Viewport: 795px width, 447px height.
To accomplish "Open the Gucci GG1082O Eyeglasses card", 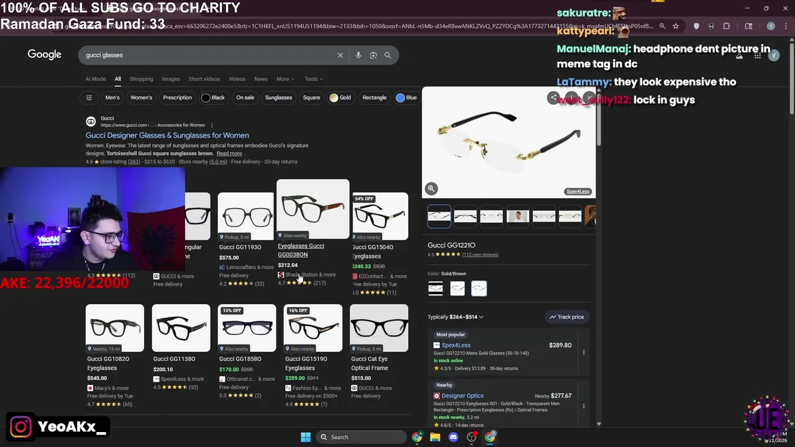I will (x=114, y=356).
